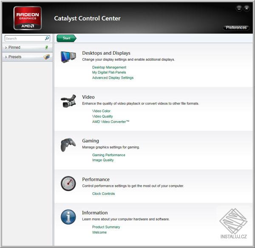Open the Clock Controls link

coord(103,194)
